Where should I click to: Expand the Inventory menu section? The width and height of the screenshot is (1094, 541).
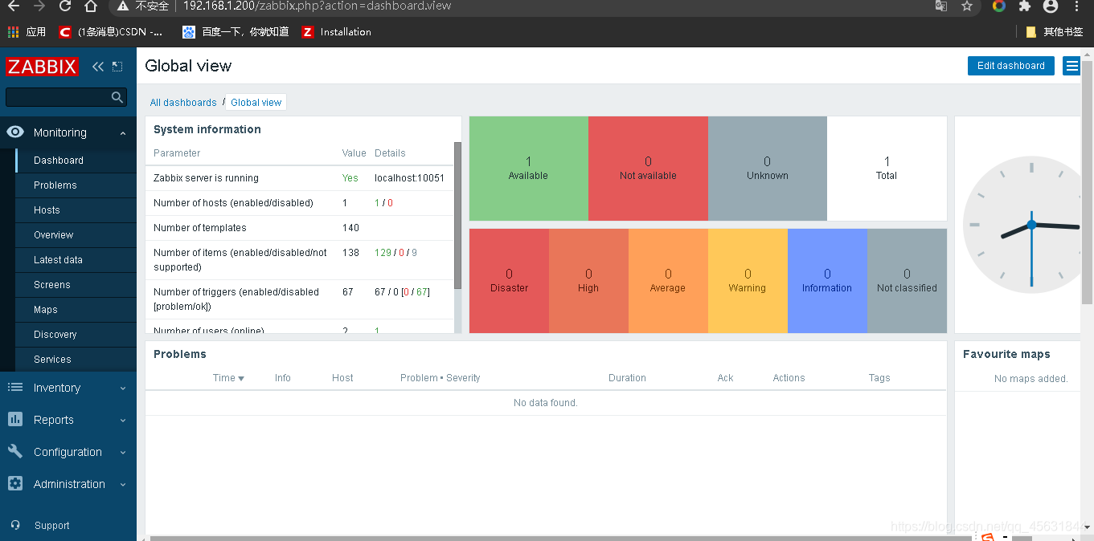[x=123, y=388]
